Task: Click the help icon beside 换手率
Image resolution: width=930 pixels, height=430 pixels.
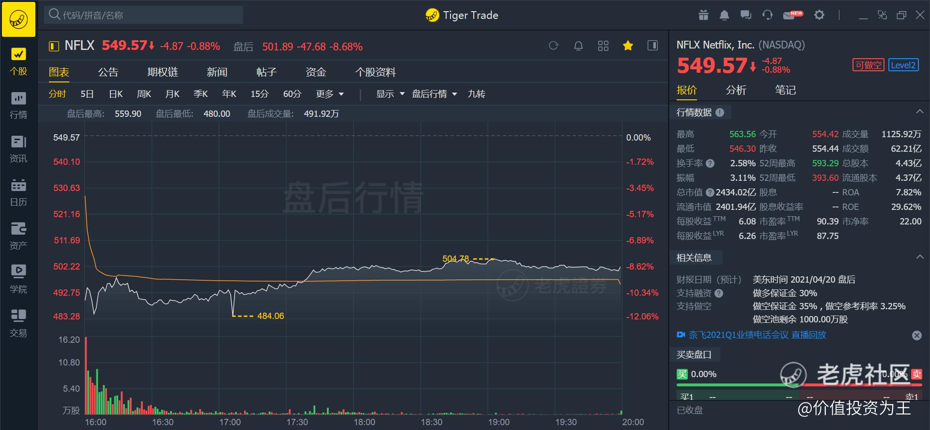Action: (x=710, y=163)
